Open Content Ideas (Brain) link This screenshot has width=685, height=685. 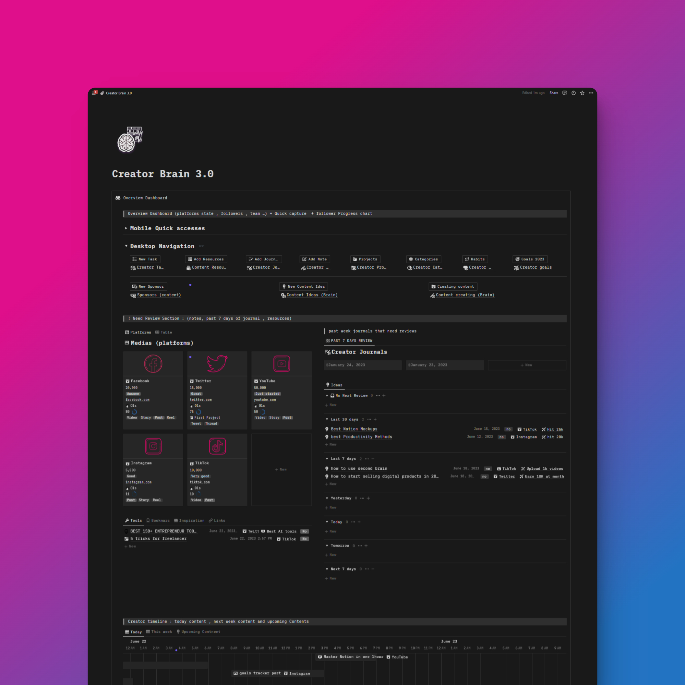point(309,295)
